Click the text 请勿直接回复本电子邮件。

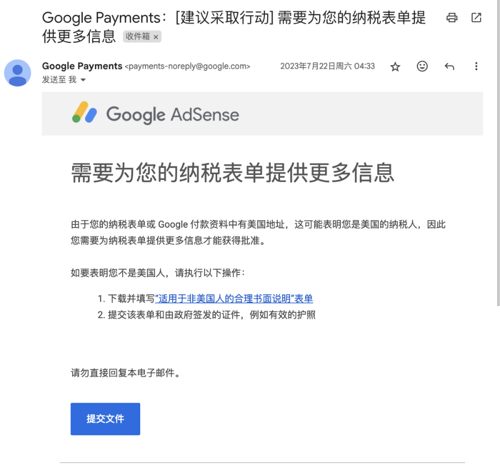pyautogui.click(x=126, y=372)
